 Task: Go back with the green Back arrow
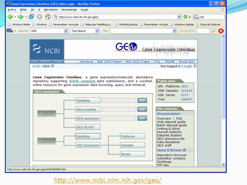tap(10, 17)
